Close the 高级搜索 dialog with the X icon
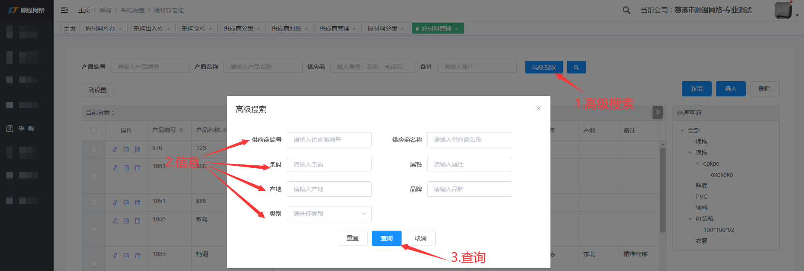Image resolution: width=804 pixels, height=271 pixels. 538,109
